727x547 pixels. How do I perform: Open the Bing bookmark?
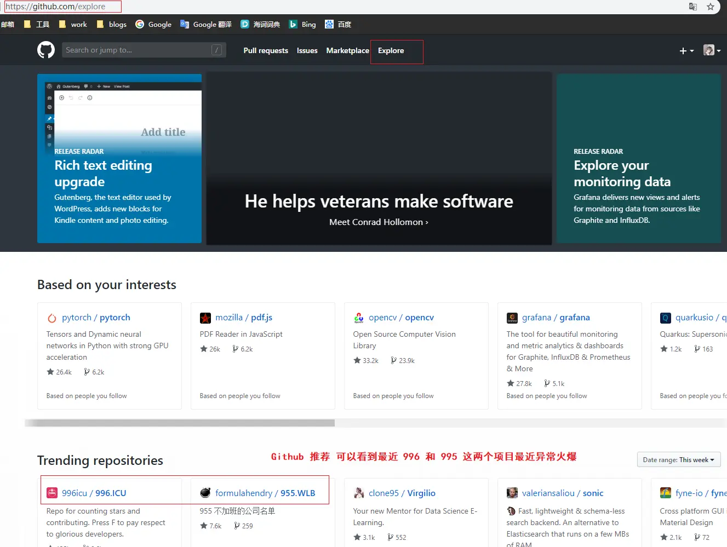coord(302,24)
